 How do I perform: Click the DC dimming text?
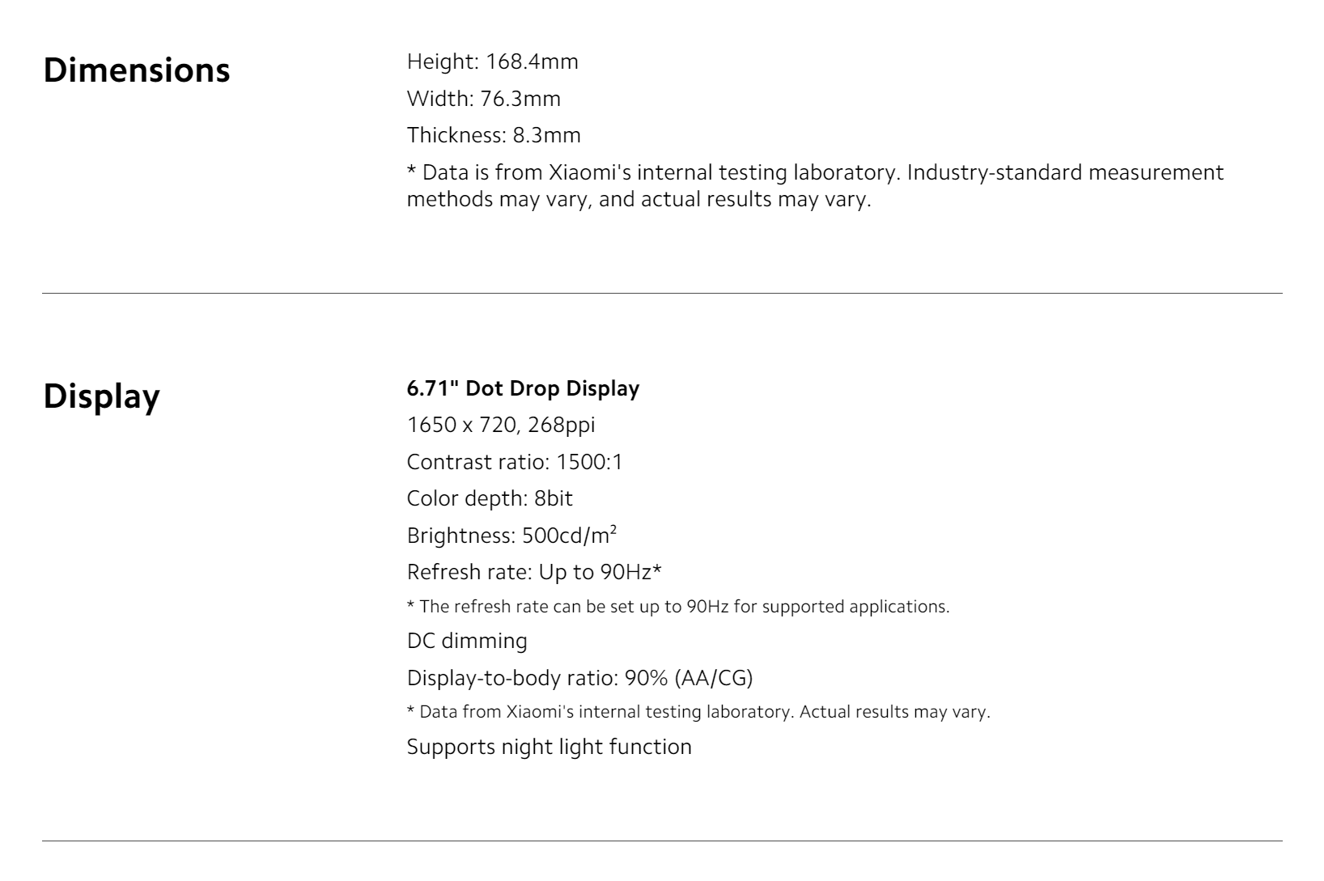tap(467, 641)
